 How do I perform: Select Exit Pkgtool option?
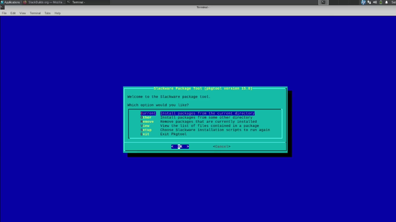pyautogui.click(x=163, y=134)
